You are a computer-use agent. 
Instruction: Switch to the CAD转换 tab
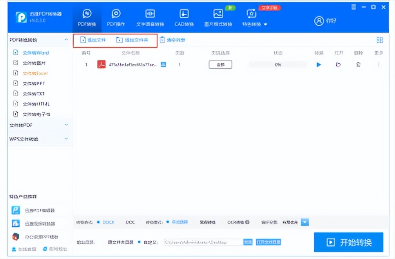pos(184,18)
